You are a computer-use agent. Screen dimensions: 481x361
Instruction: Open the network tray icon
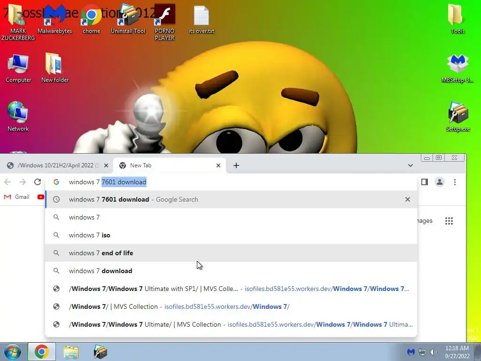pyautogui.click(x=422, y=352)
